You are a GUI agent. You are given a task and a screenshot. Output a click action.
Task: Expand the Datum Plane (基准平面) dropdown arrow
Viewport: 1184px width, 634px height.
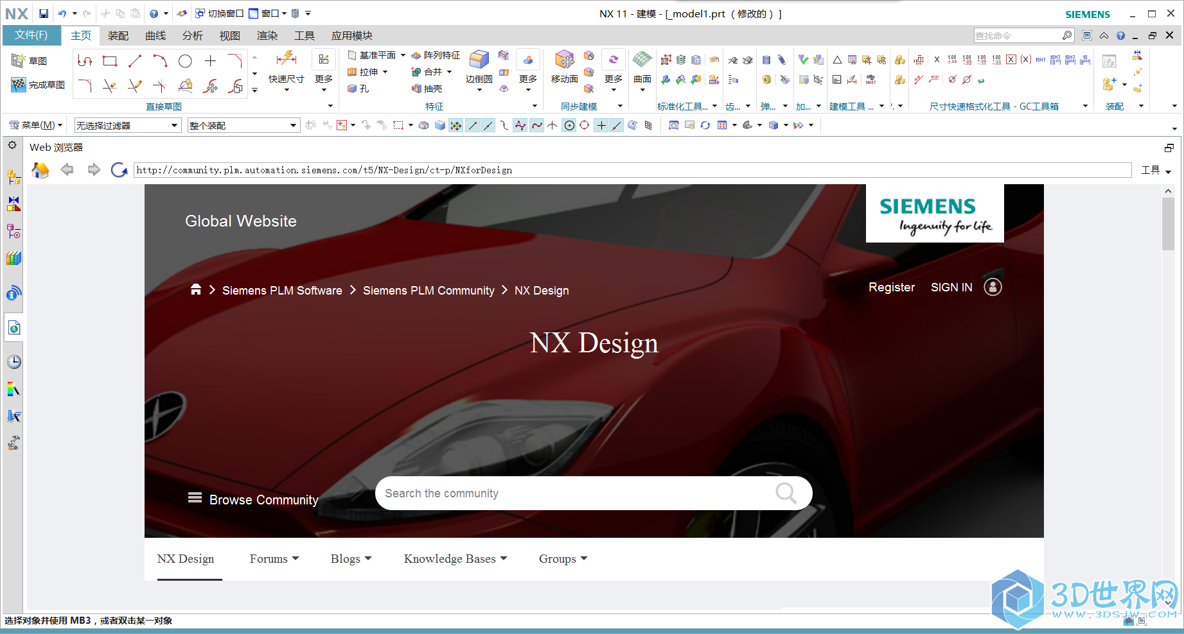pos(403,55)
